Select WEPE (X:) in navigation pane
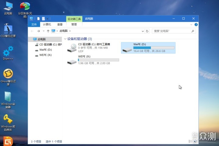 click(43, 55)
